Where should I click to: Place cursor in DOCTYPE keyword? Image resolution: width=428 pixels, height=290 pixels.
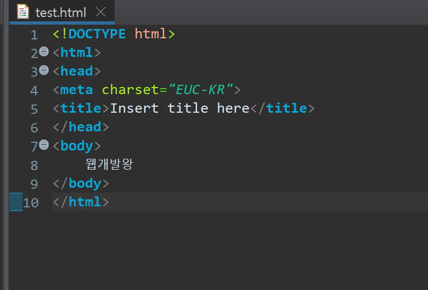[x=97, y=34]
